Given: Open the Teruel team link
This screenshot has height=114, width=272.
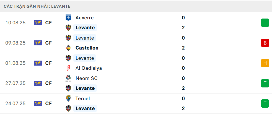Looking at the screenshot, I should 82,99.
